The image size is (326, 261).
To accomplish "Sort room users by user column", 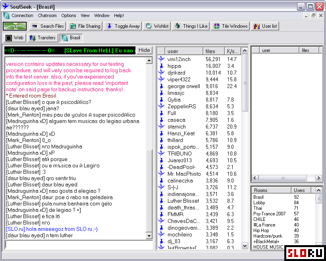I will [x=184, y=51].
